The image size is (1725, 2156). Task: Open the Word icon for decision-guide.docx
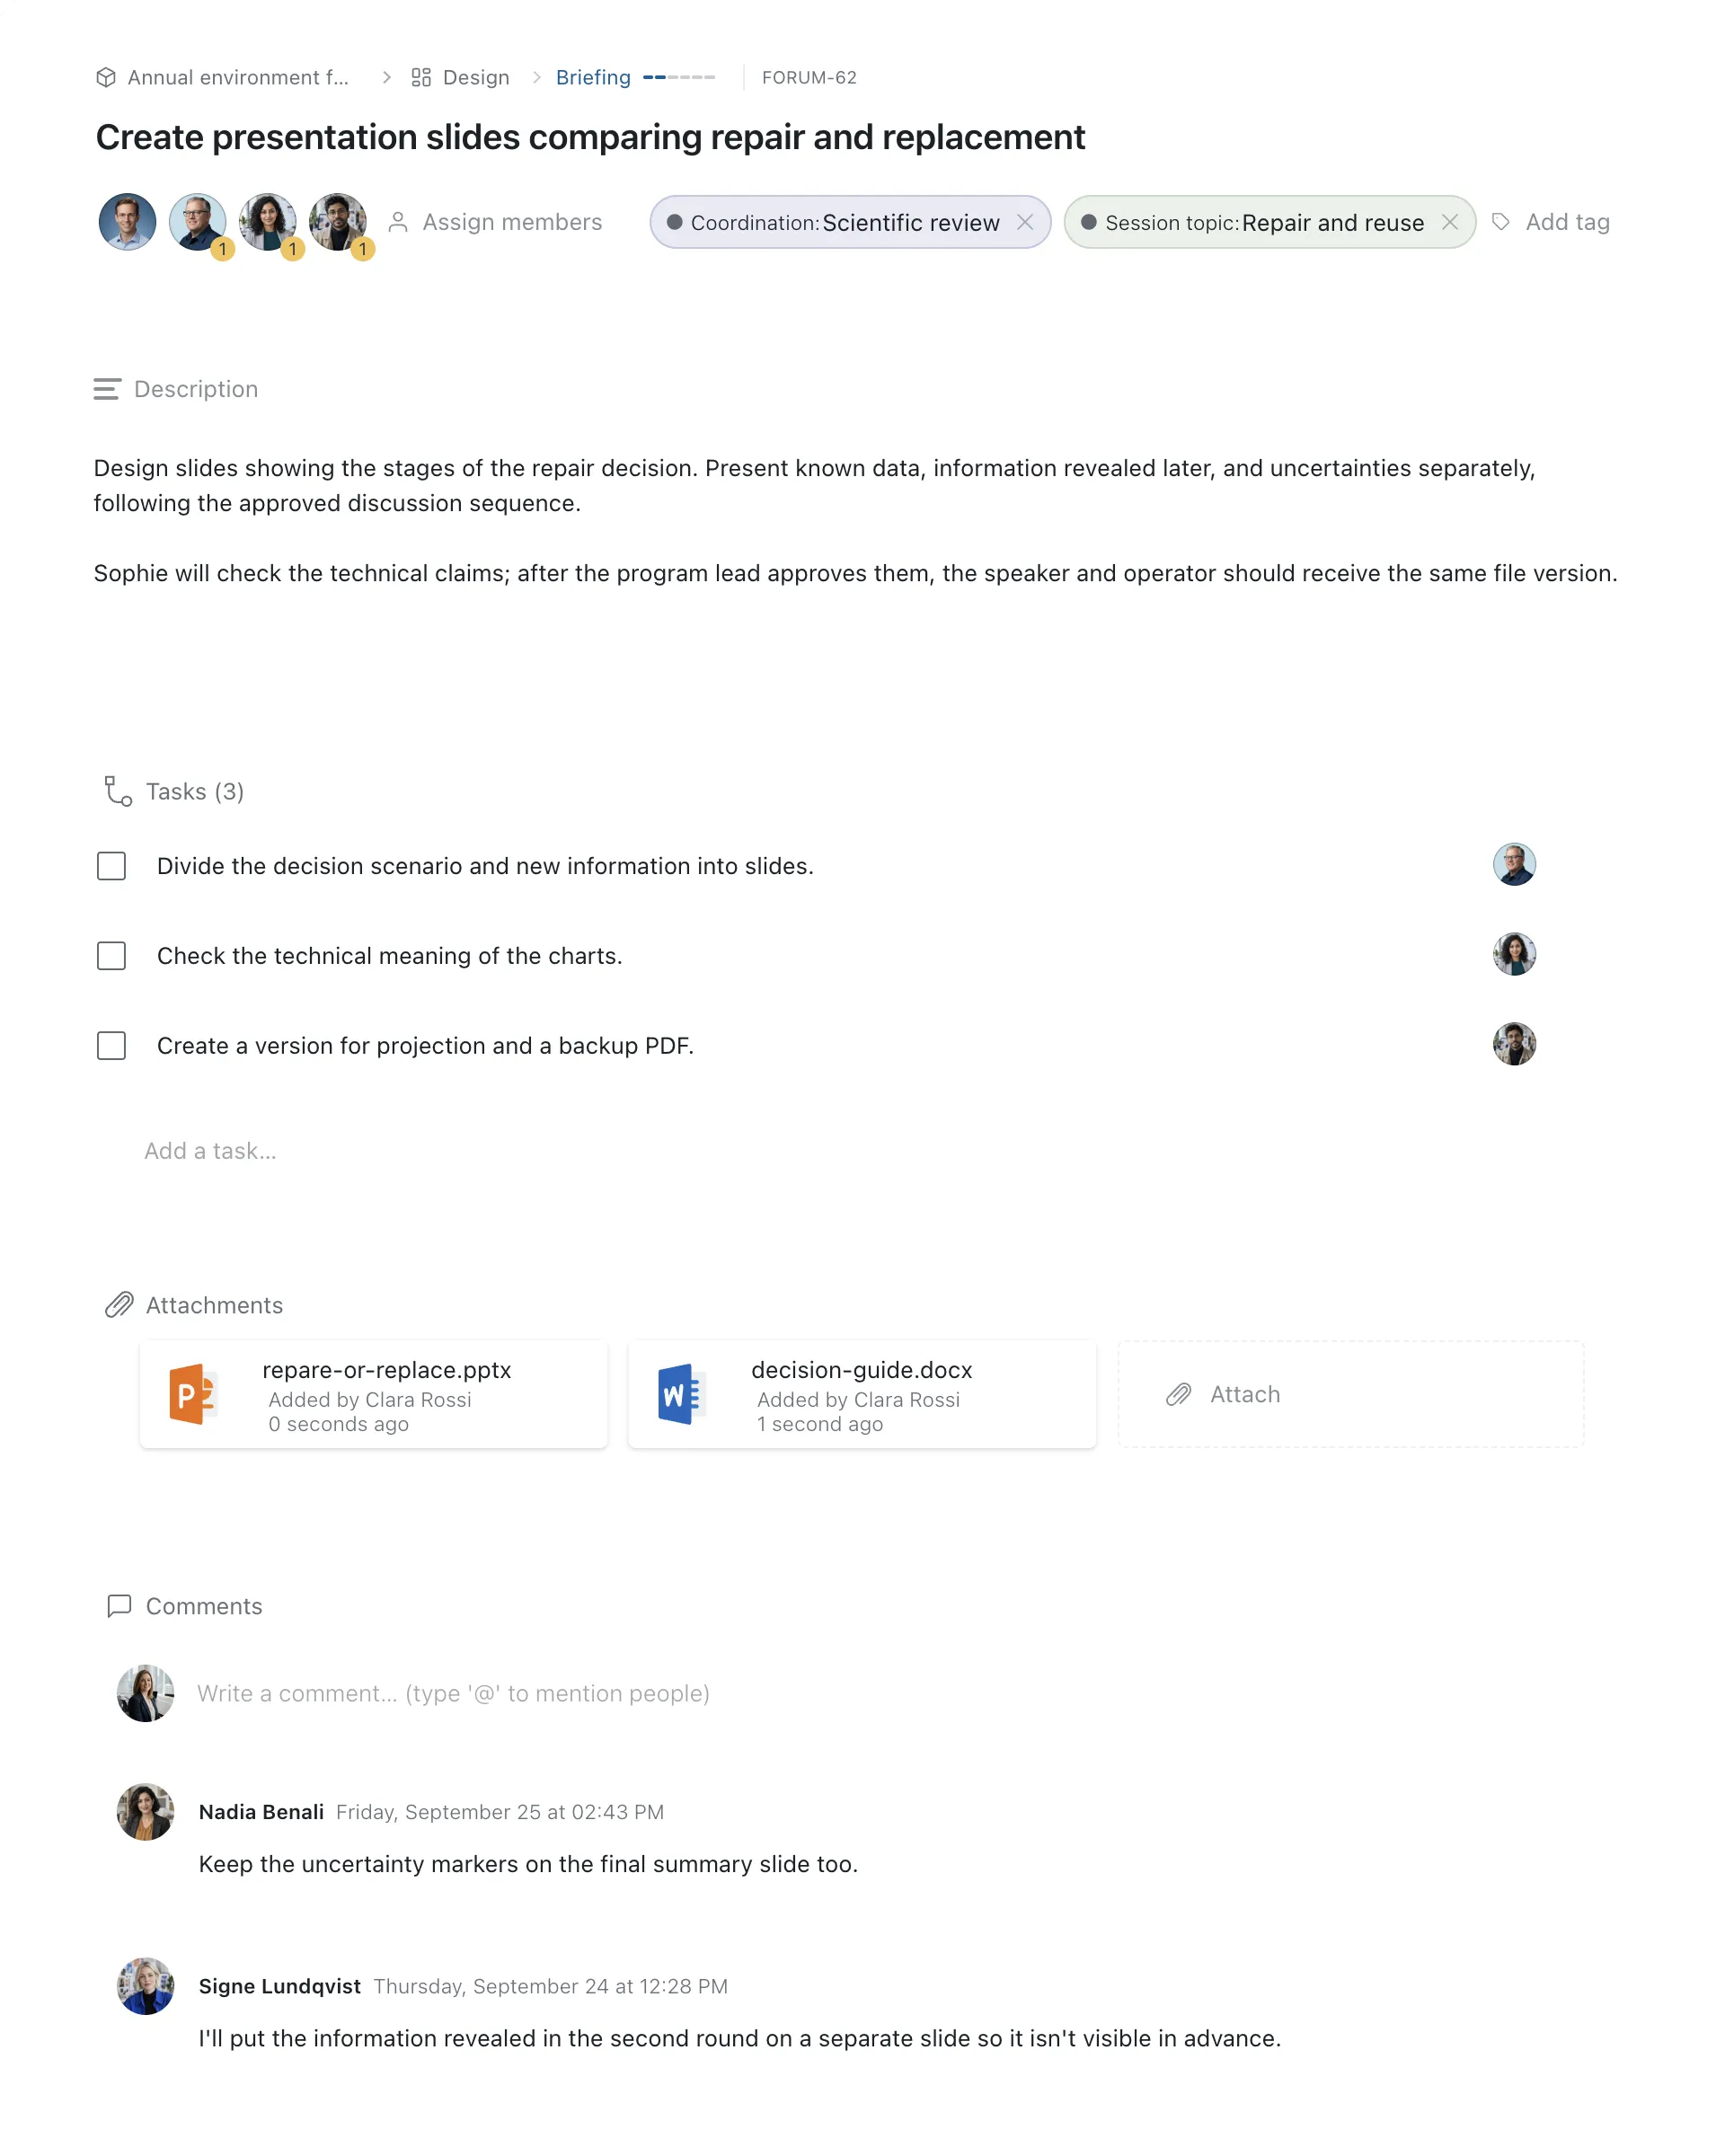pyautogui.click(x=682, y=1394)
